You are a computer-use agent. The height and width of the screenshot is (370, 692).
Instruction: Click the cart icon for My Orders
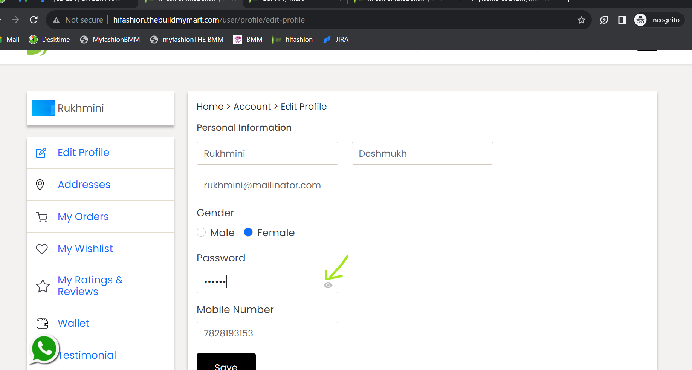point(42,217)
